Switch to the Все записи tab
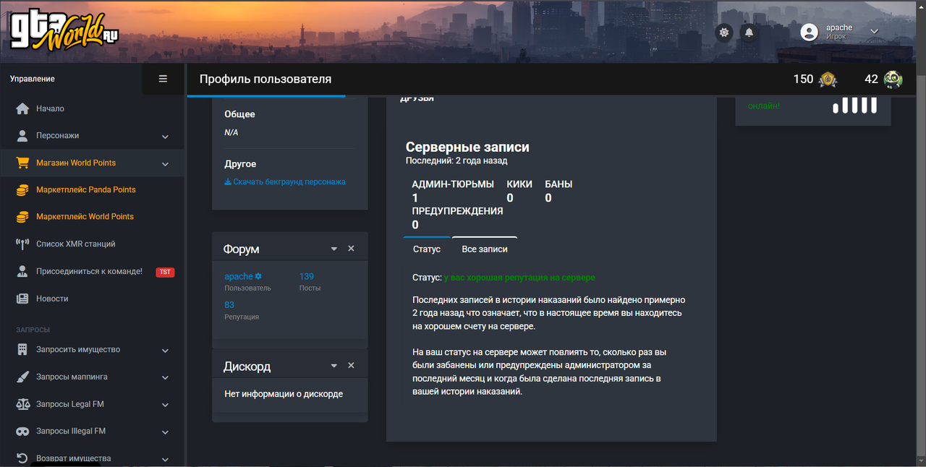926x467 pixels. point(485,249)
